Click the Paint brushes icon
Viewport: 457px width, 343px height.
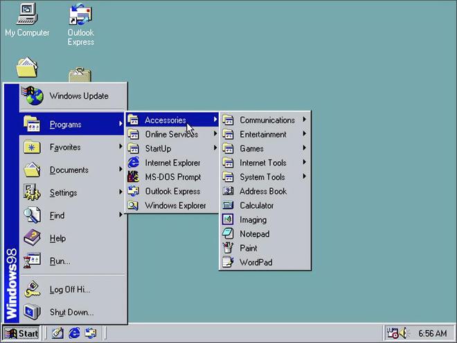pos(228,248)
